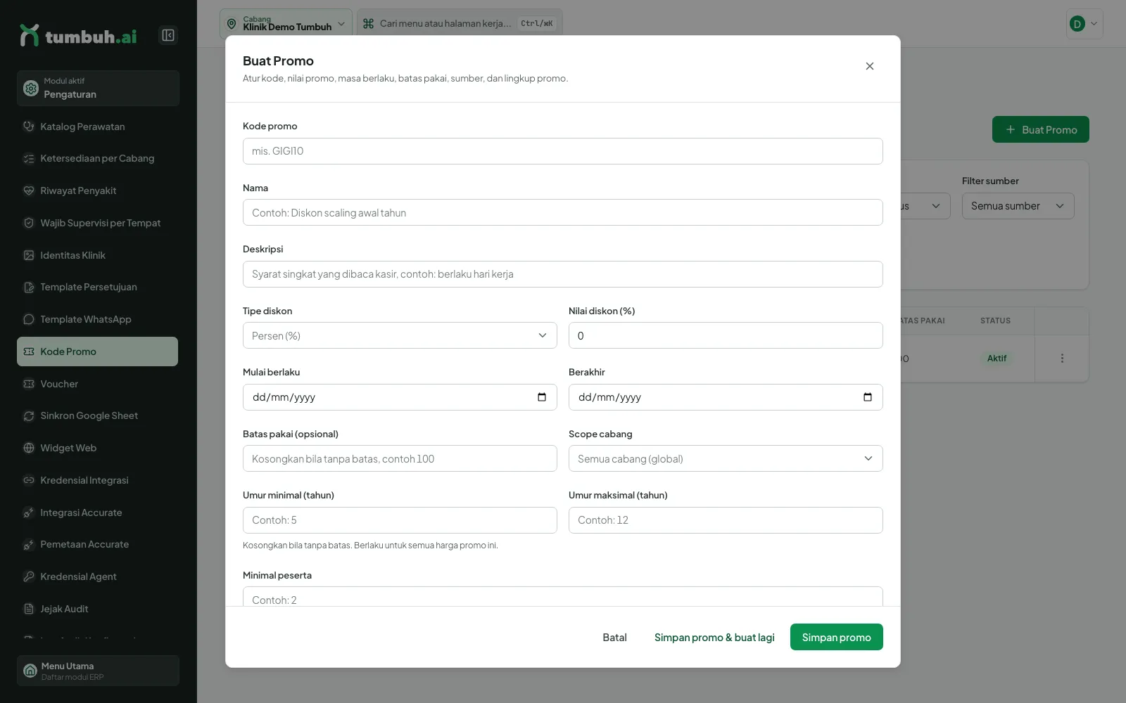
Task: Click the Widget Web globe icon
Action: [x=29, y=448]
